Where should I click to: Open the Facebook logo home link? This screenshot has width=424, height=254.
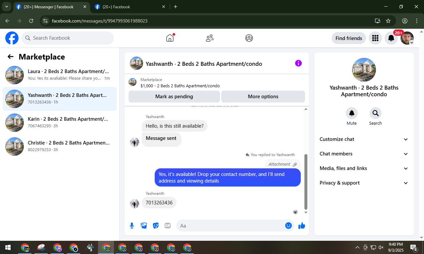point(12,38)
